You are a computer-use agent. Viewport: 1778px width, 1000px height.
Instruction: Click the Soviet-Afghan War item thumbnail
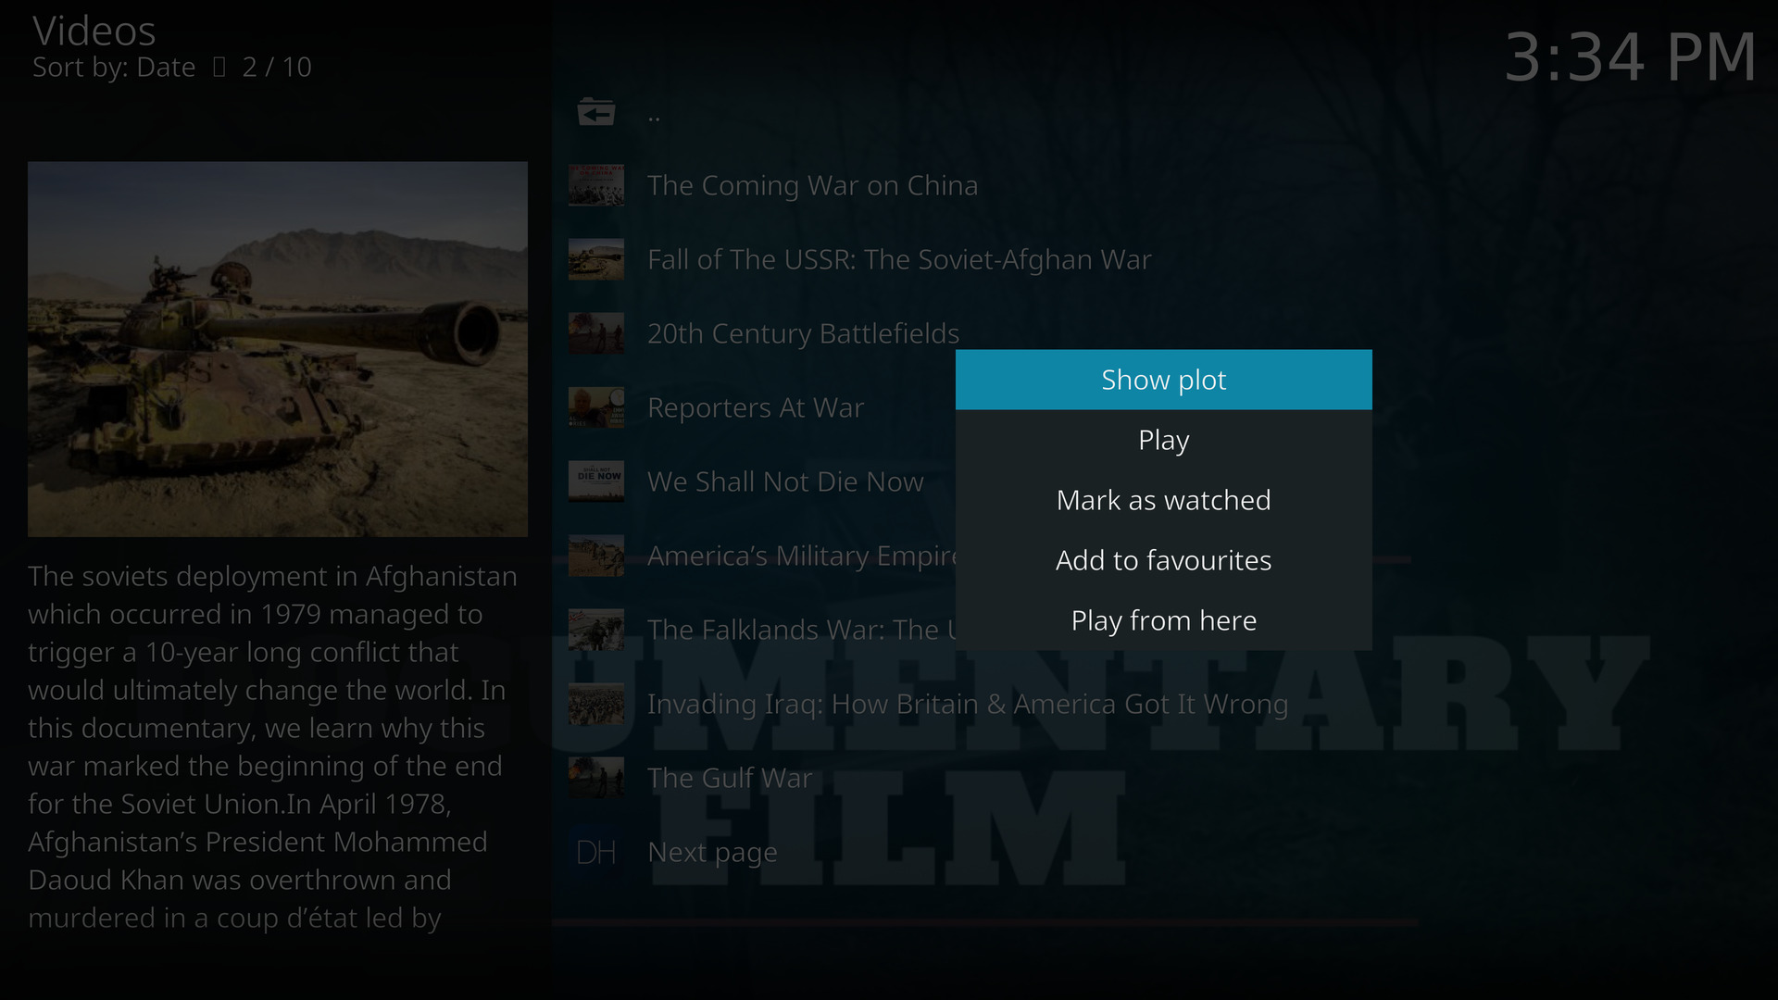point(596,259)
